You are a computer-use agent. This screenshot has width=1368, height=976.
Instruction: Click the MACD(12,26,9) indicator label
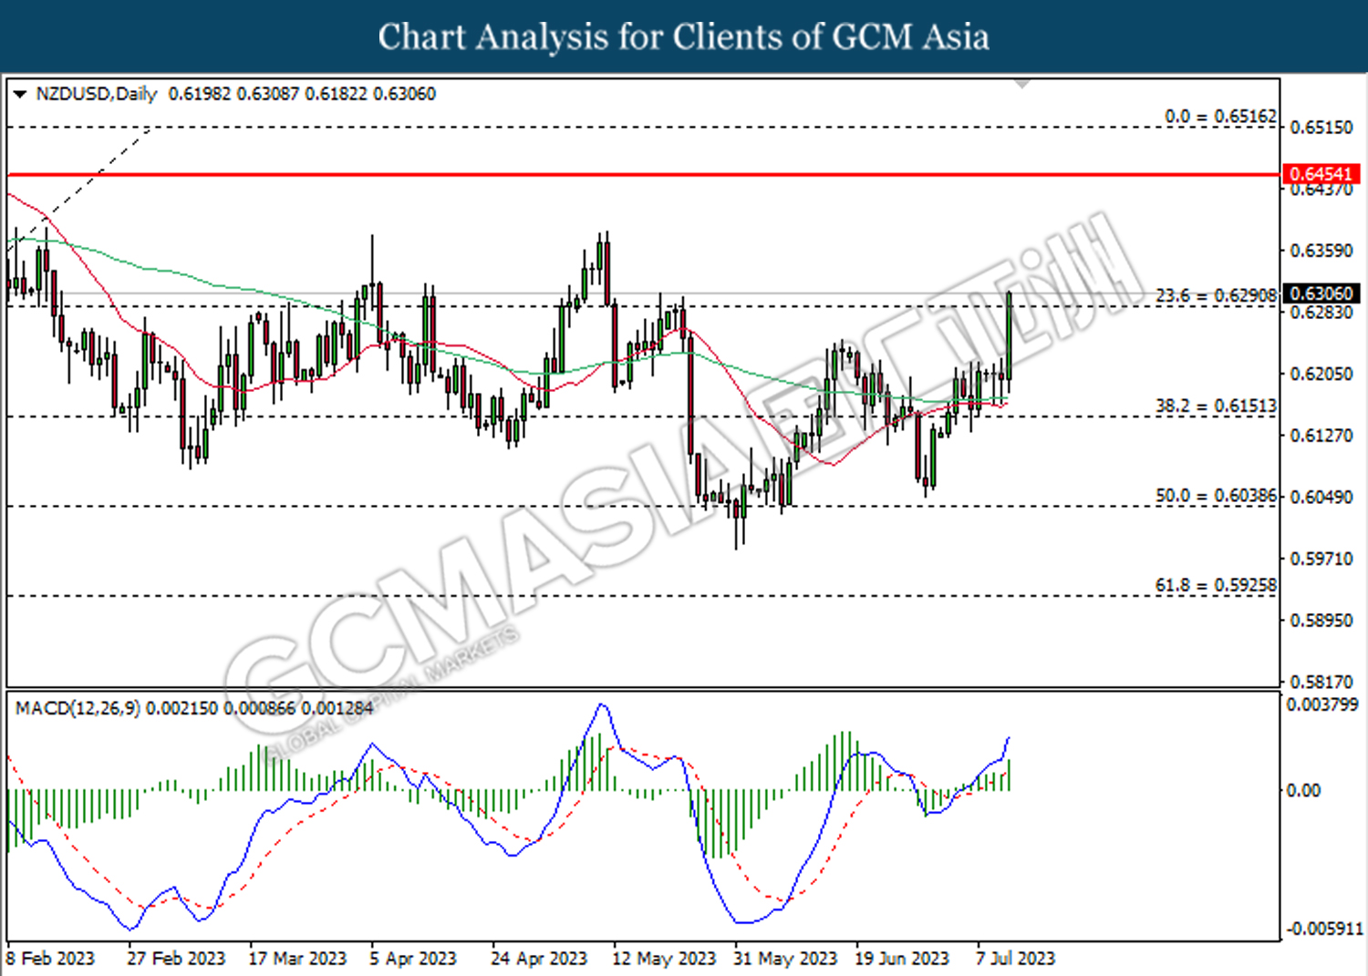click(78, 708)
